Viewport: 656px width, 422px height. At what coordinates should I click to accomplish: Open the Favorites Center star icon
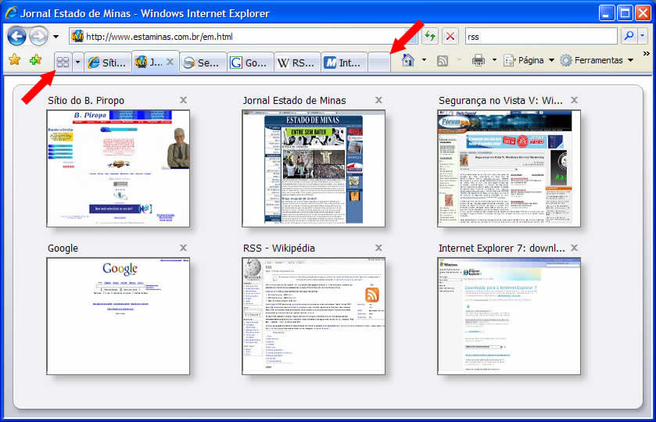(14, 60)
